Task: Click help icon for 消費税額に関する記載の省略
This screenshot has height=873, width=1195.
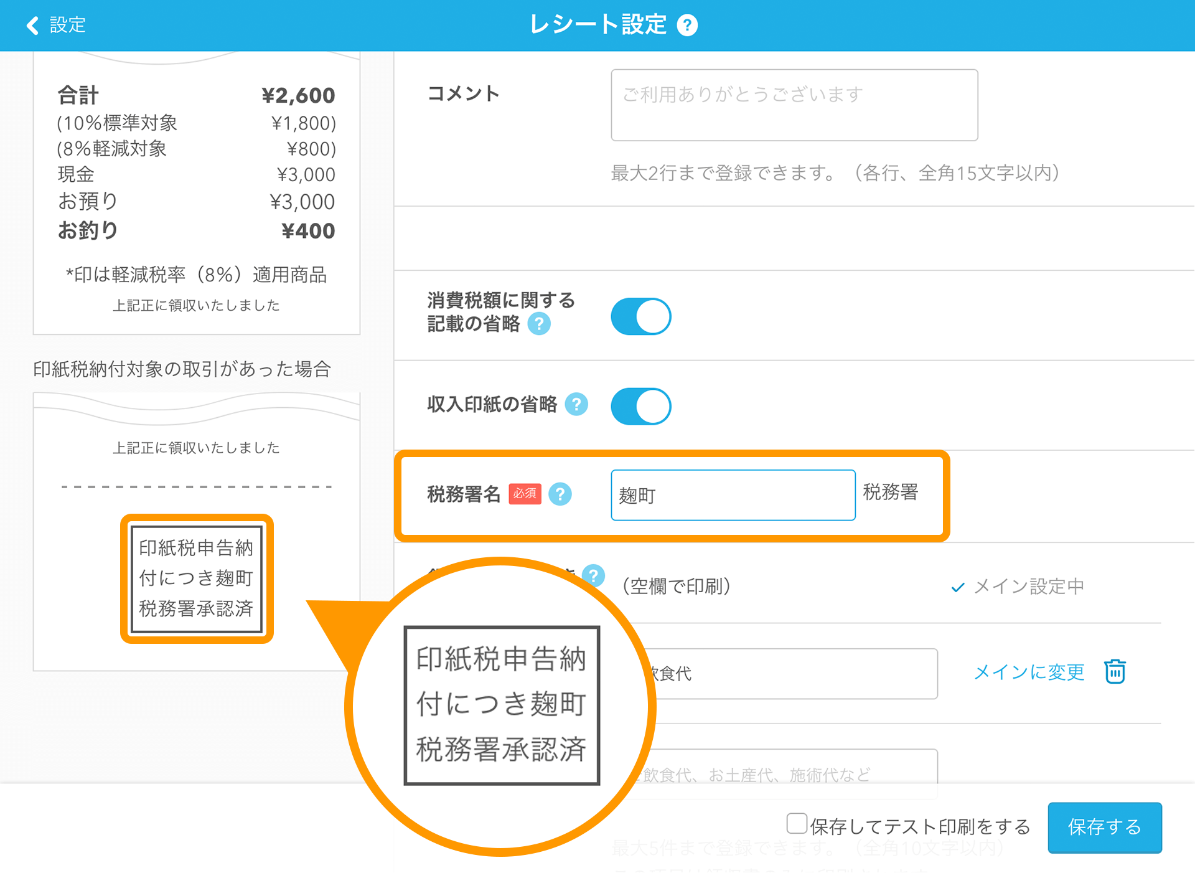Action: pos(539,324)
